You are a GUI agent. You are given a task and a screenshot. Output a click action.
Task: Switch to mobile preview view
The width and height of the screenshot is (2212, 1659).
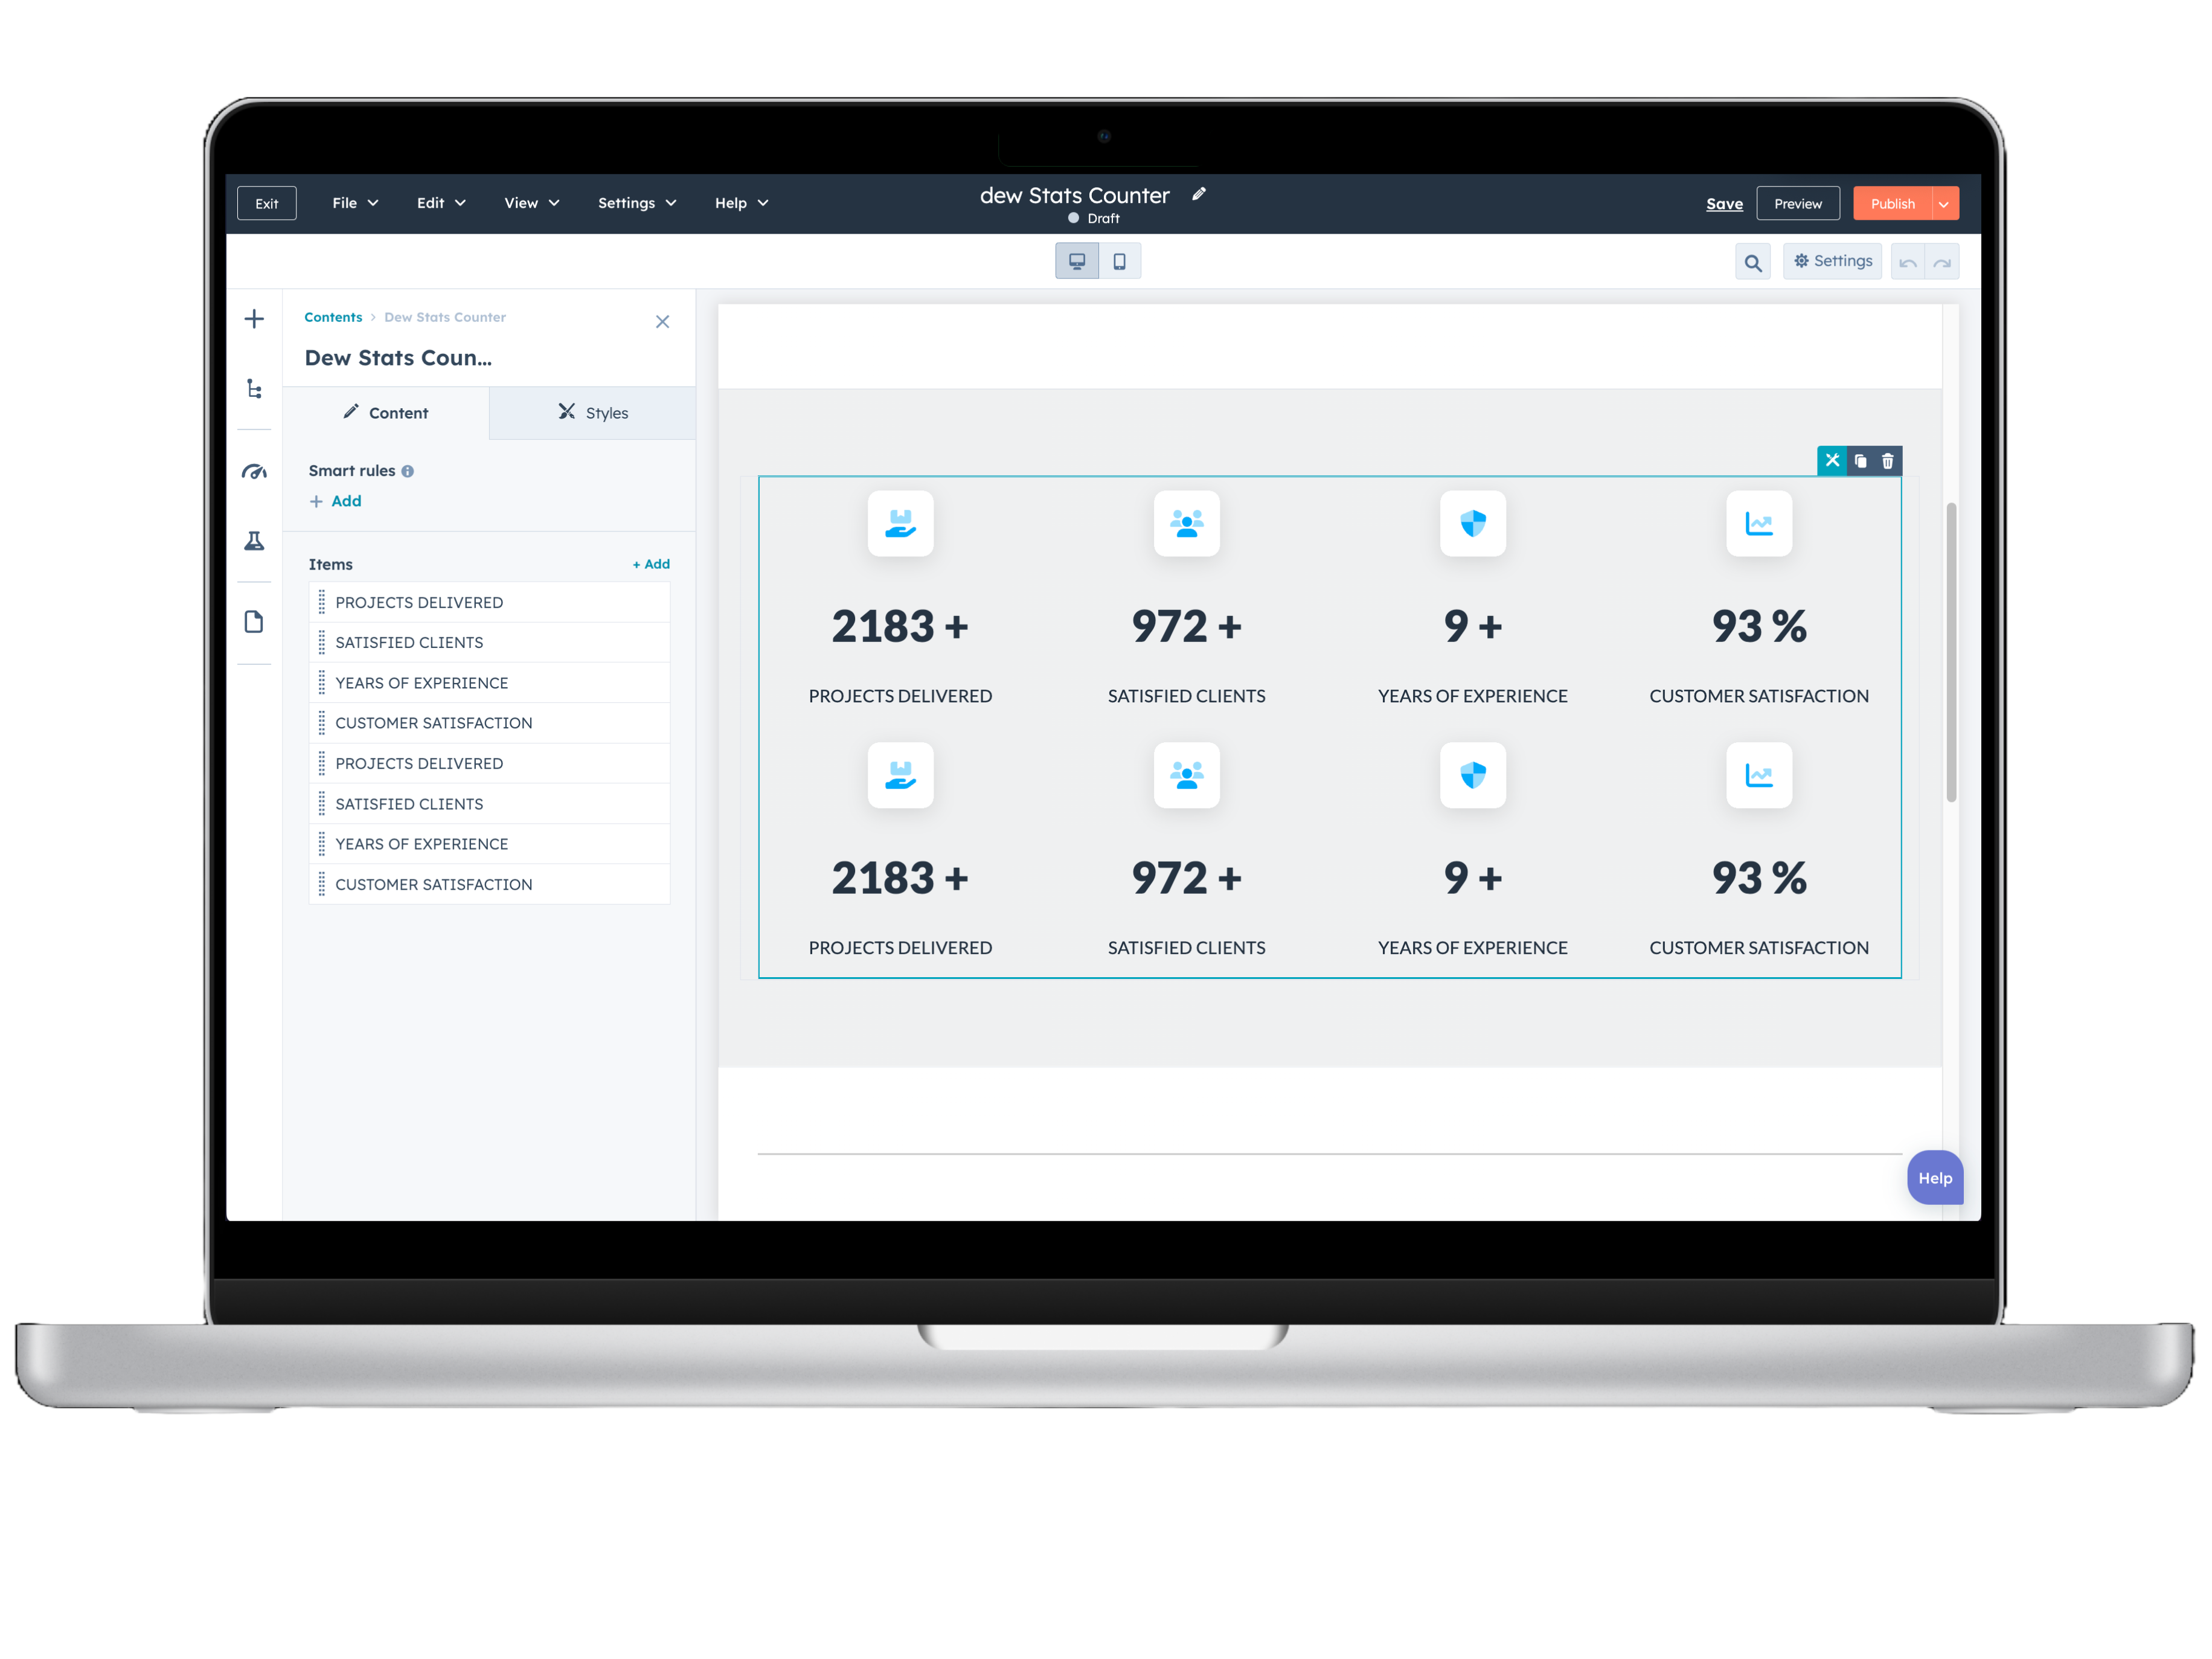1120,261
